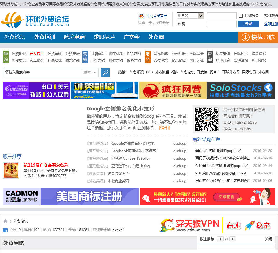Click the magnifier search button
Viewport: 278px width, 253px height.
[x=105, y=72]
